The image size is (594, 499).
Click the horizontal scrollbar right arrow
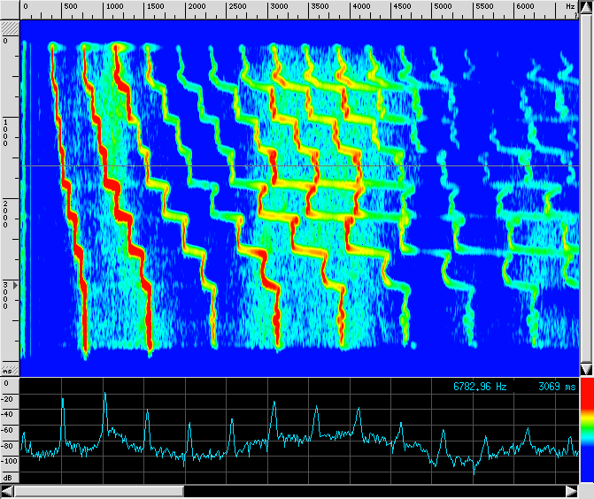[572, 490]
